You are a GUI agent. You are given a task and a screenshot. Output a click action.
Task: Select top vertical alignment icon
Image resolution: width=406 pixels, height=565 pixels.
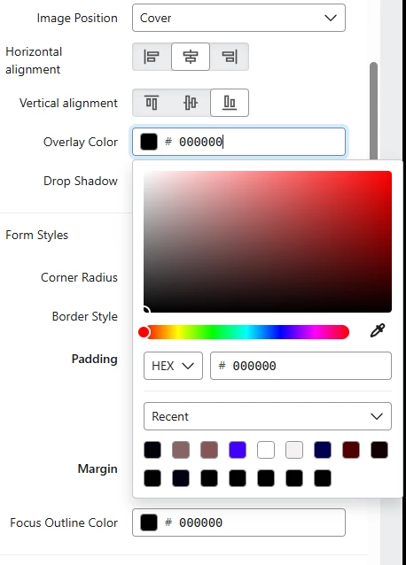coord(152,103)
